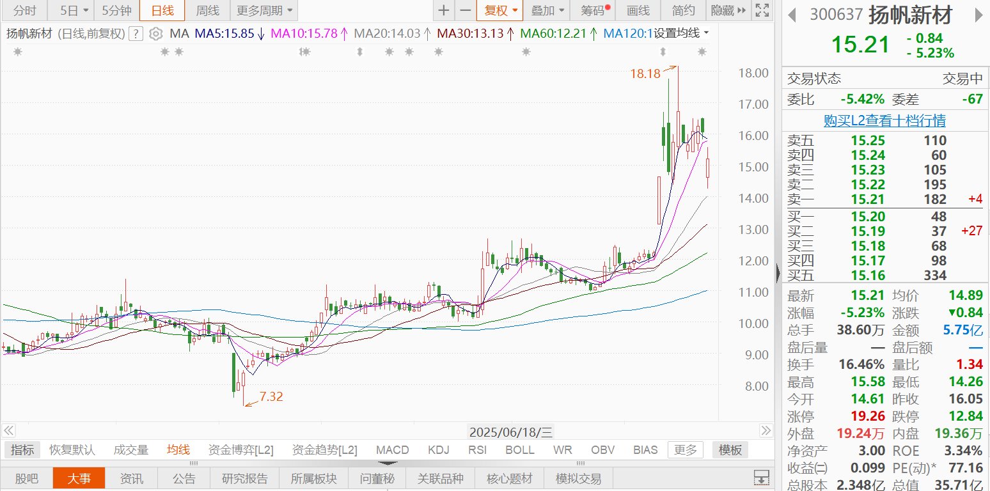This screenshot has height=491, width=990.
Task: Click MA5:15.85 legend label
Action: tap(225, 33)
